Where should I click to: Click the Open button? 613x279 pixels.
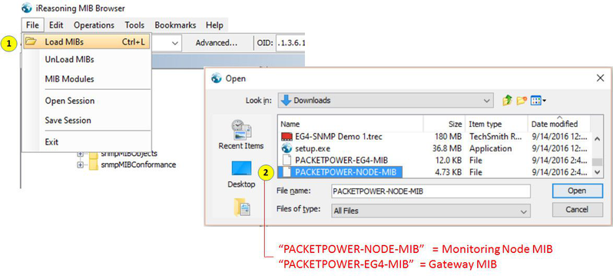(577, 191)
